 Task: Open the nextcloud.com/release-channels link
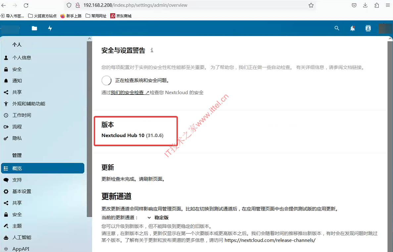[270, 240]
